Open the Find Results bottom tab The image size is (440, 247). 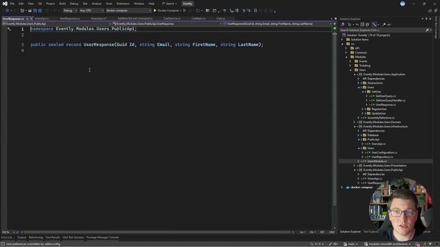[53, 237]
